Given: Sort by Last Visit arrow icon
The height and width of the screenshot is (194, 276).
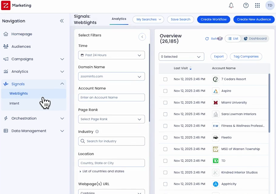Looking at the screenshot, I should coord(190,68).
